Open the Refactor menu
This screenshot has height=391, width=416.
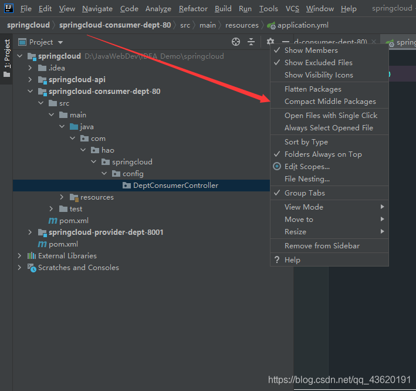pyautogui.click(x=193, y=9)
